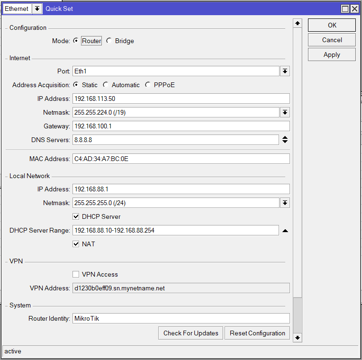
Task: Maximize the Quick Set window
Action: [x=345, y=9]
